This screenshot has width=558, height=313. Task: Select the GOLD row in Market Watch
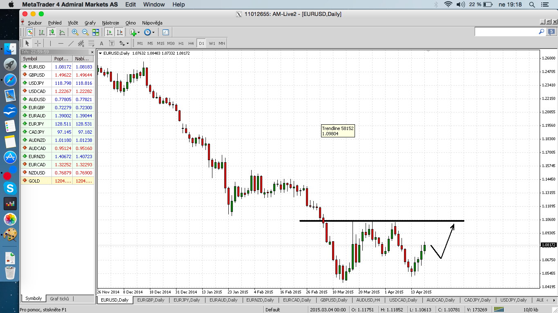tap(57, 181)
